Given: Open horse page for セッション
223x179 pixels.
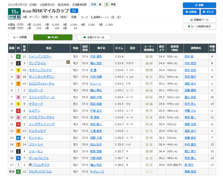Looking at the screenshot, I should (x=36, y=138).
